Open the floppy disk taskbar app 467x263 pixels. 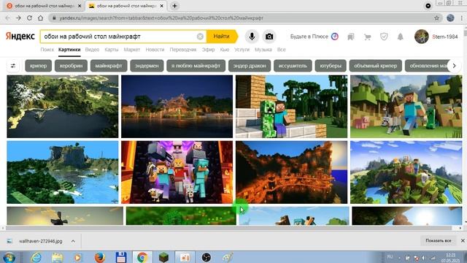coord(121,257)
